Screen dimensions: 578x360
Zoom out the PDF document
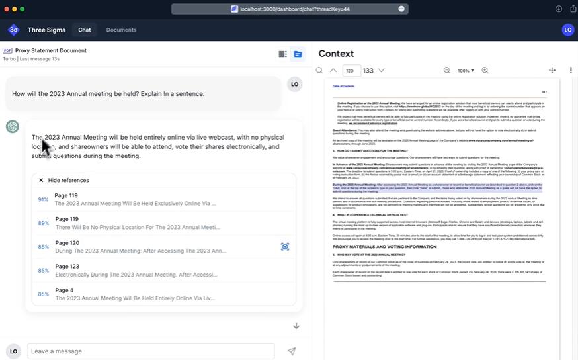click(446, 71)
